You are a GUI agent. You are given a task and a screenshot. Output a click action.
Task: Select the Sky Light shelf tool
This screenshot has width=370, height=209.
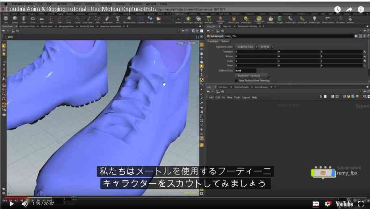coord(271,19)
